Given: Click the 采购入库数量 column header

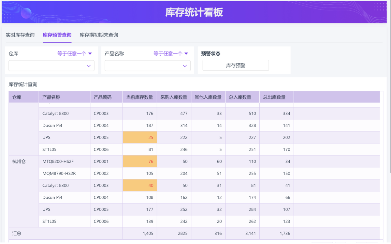Looking at the screenshot, I should coord(174,97).
